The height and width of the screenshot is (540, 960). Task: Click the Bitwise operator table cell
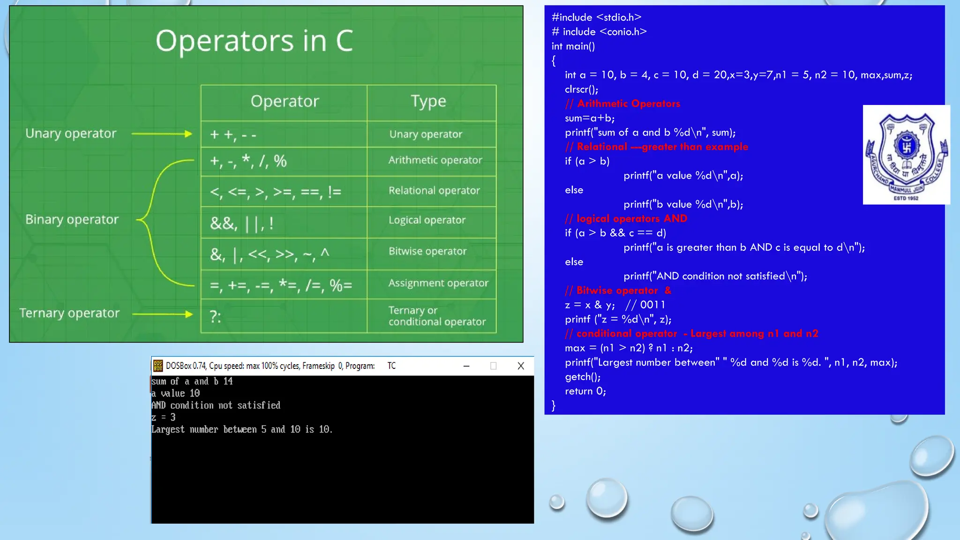click(427, 252)
